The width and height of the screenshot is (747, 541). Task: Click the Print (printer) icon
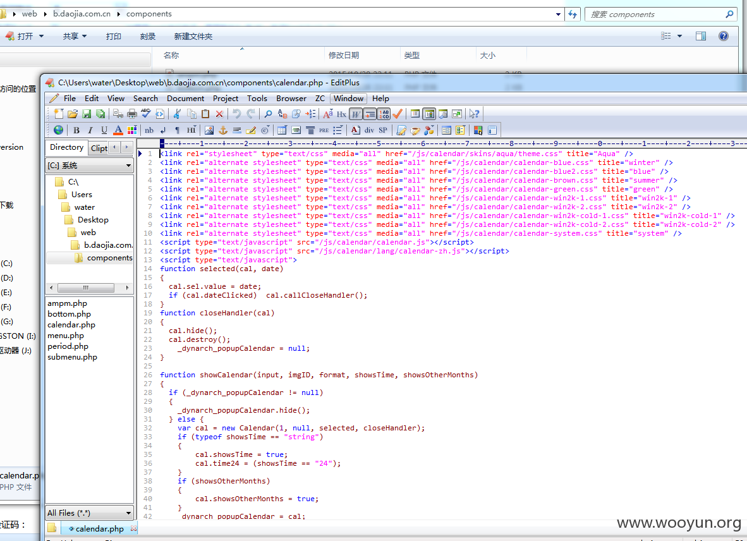point(132,114)
